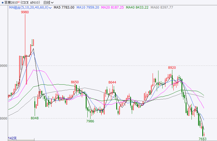The image size is (217, 141).
Task: Click the blue dot icon before 苹果2610
Action: (2, 2)
